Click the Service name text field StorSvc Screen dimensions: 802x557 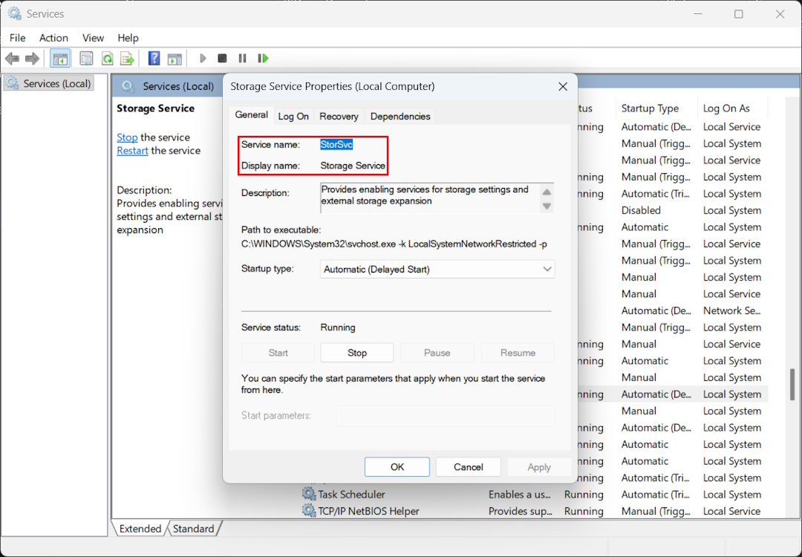(336, 145)
